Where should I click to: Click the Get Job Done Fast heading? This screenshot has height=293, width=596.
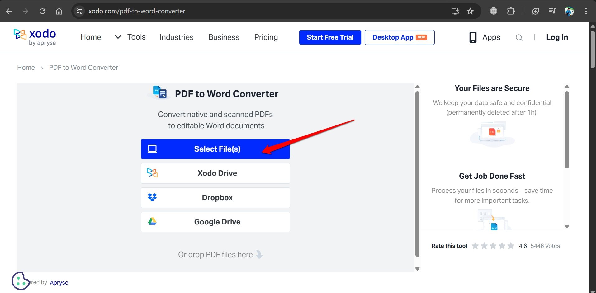(x=492, y=176)
